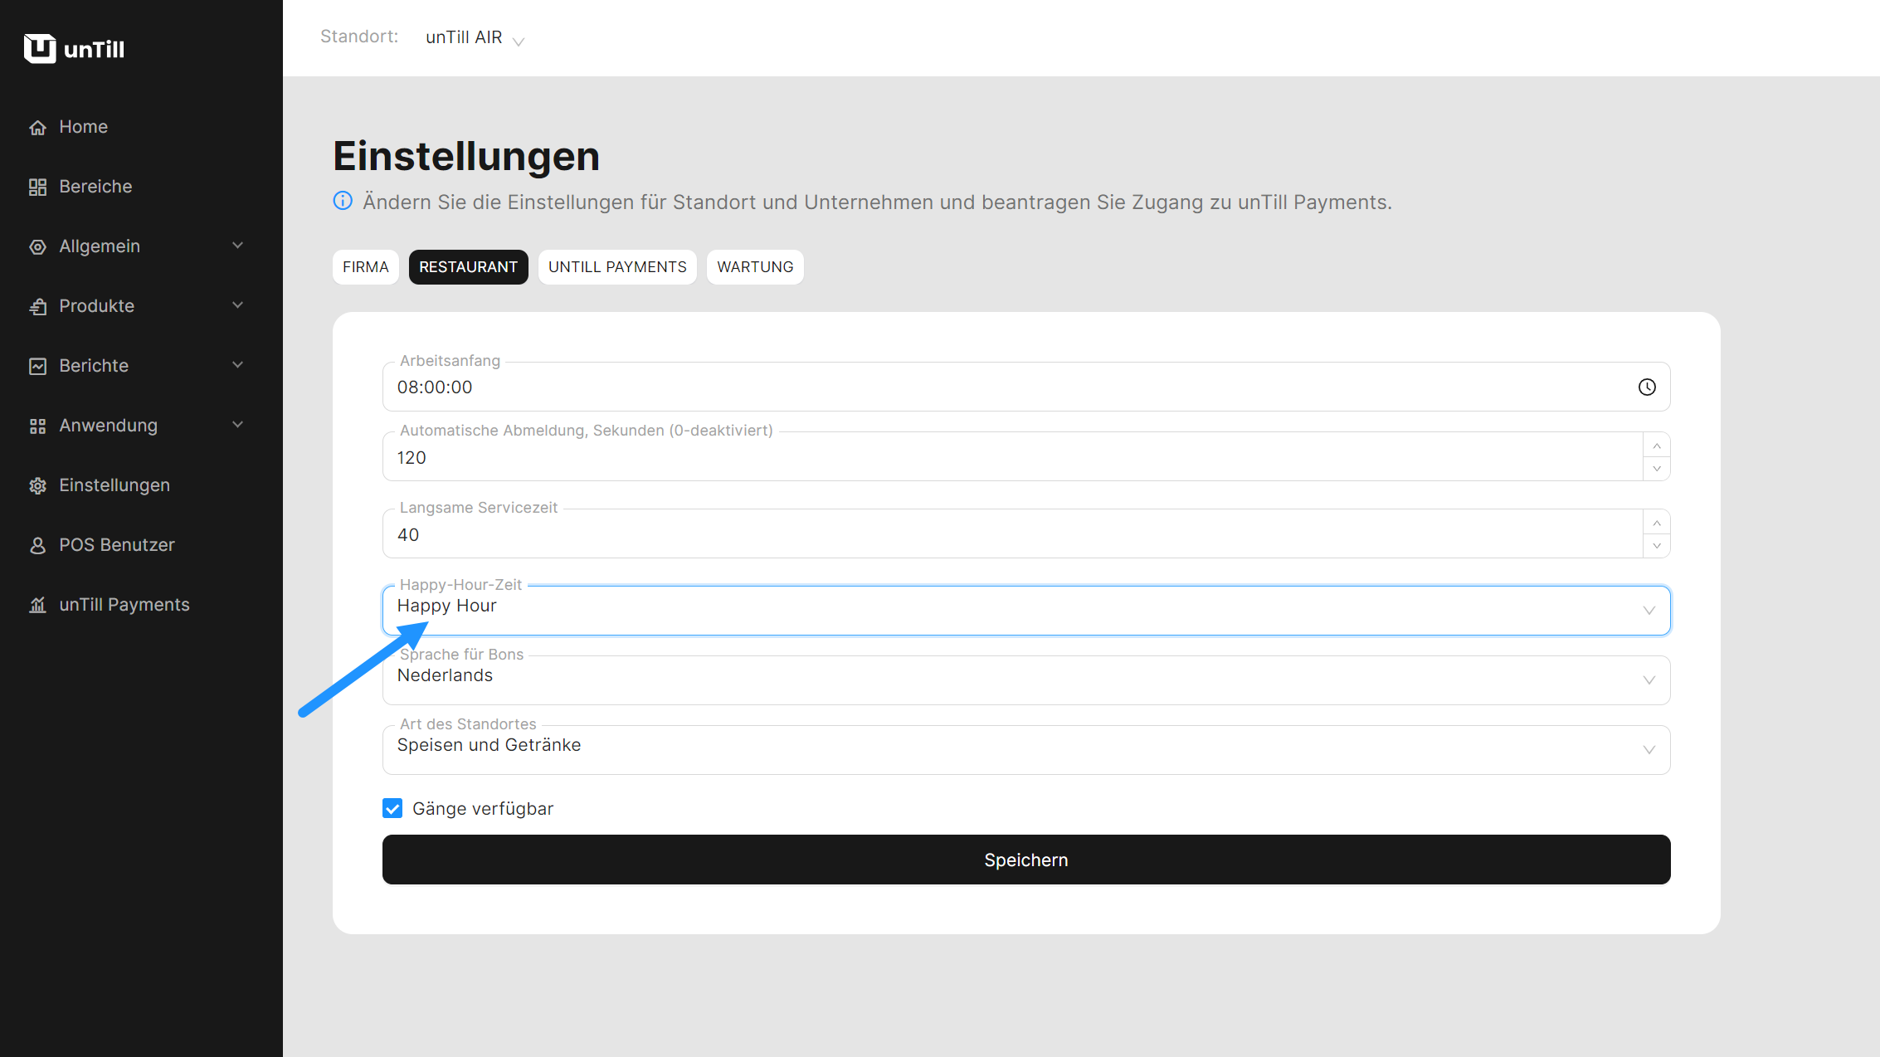
Task: Open the Sprache für Bons dropdown
Action: [1025, 679]
